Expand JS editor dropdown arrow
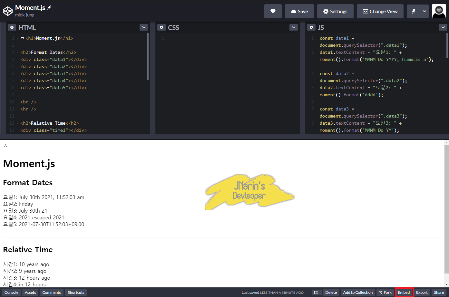 click(x=443, y=27)
